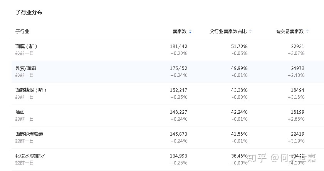
Task: Sort by 父行业卖家数占比 column header
Action: (228, 32)
